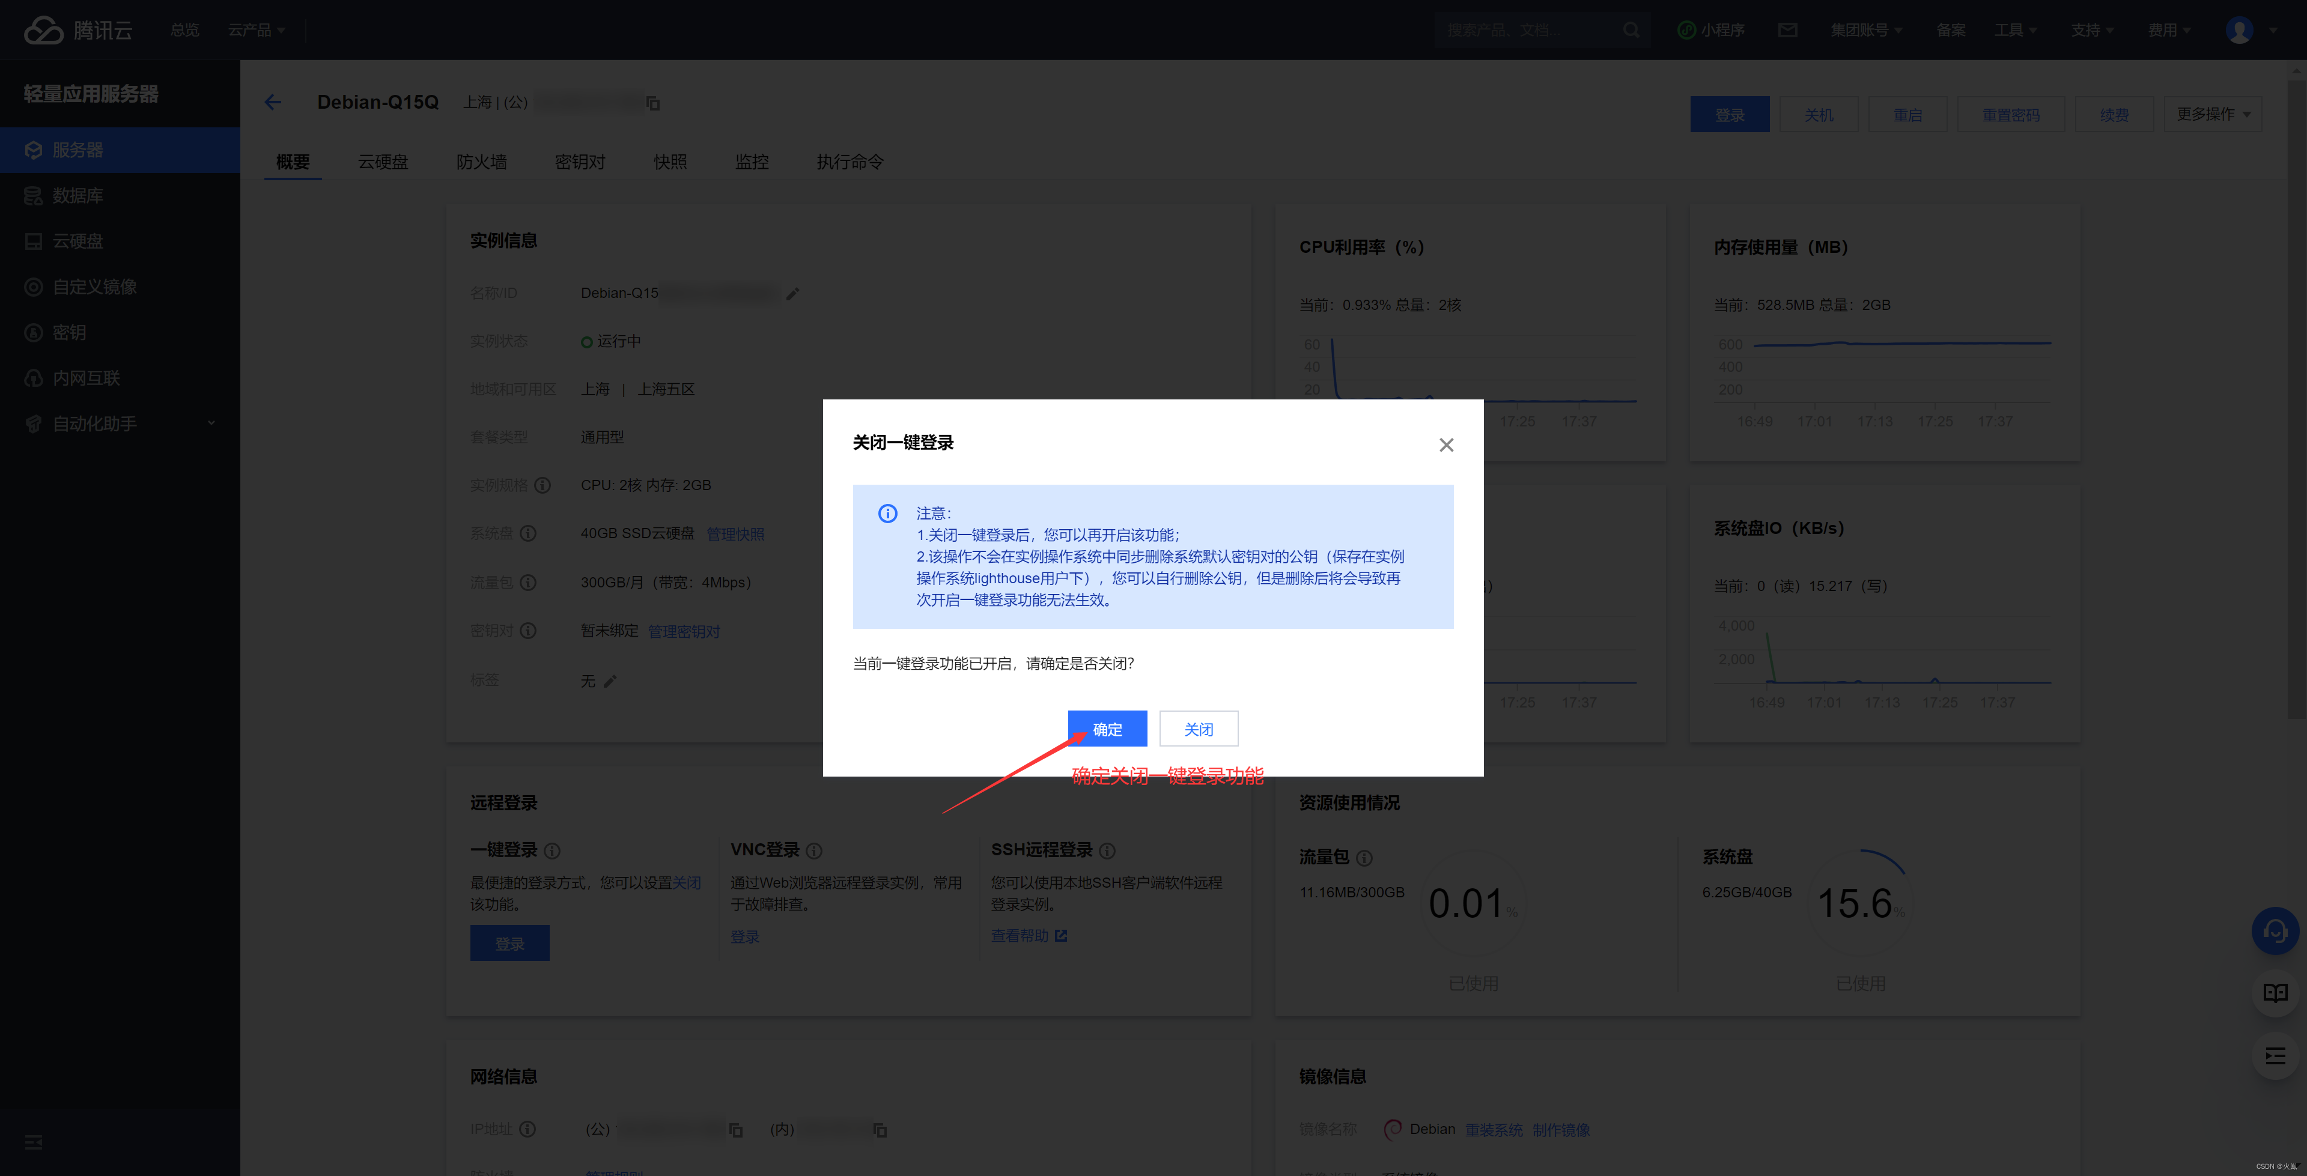2307x1176 pixels.
Task: Copy the internal IP address in network info
Action: [880, 1130]
